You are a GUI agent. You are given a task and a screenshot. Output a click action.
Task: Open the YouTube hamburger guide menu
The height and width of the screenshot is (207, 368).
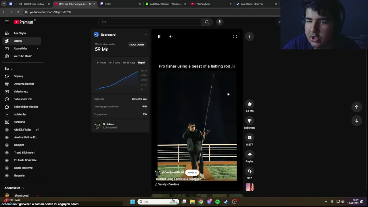tap(7, 22)
